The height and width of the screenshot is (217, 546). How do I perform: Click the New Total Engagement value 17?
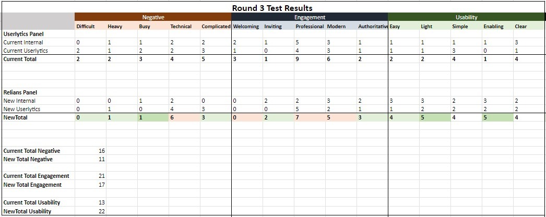pos(101,185)
